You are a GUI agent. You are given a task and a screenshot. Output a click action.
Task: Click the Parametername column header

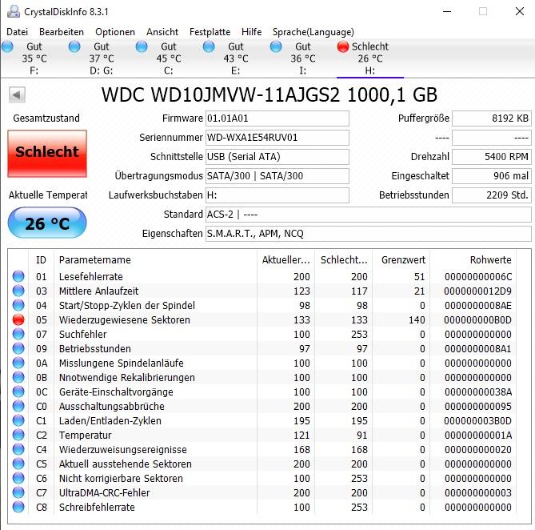[155, 260]
